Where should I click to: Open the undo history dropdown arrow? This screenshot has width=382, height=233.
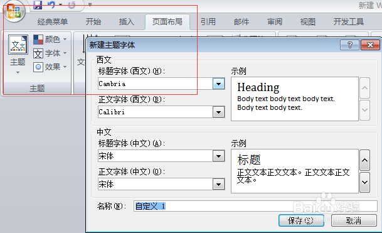point(60,5)
